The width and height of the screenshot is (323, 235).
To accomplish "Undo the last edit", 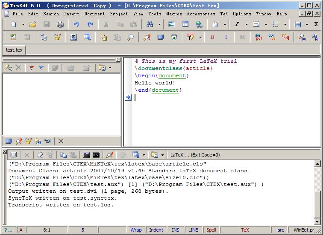I will (x=76, y=24).
